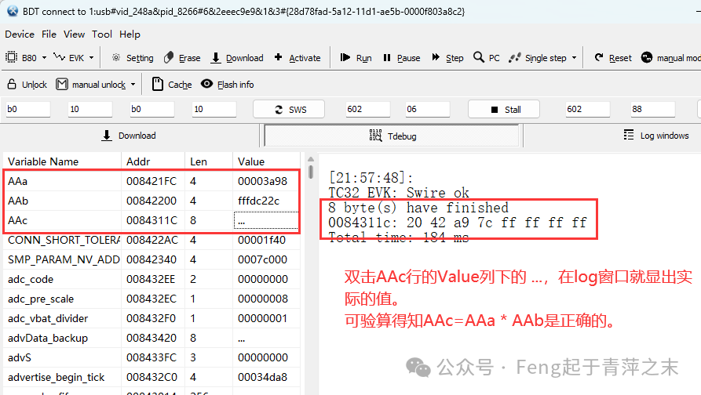Image resolution: width=701 pixels, height=395 pixels.
Task: Click the EVK waveform icon
Action: pos(59,57)
